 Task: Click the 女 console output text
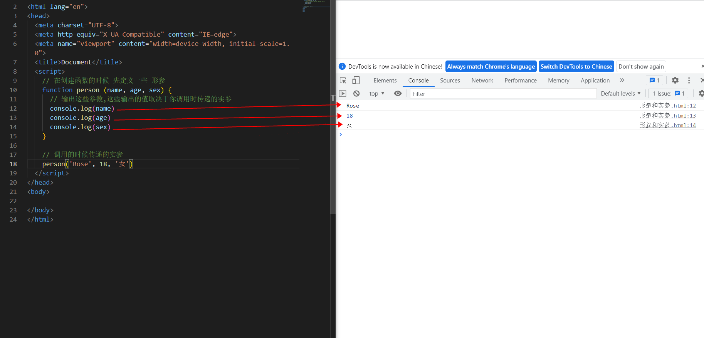coord(349,125)
